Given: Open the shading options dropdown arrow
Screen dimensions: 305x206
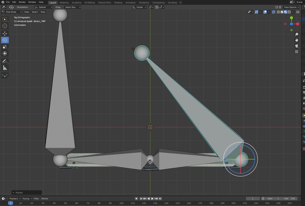Looking at the screenshot, I should (293, 12).
